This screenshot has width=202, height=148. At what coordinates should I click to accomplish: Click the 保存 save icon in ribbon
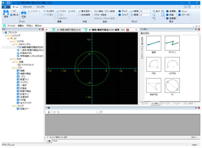click(6, 13)
